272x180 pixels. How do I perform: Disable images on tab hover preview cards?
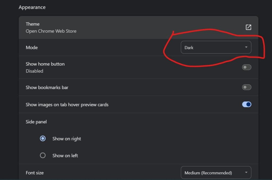[246, 104]
